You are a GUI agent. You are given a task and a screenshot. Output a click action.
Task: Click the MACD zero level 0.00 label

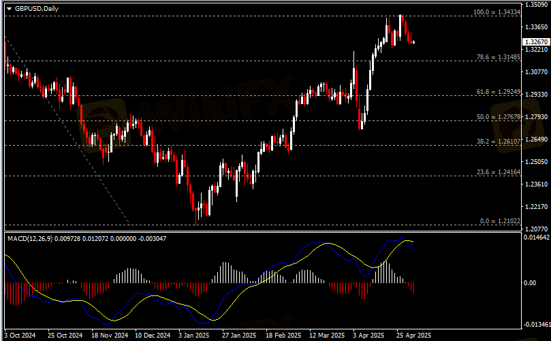pos(530,282)
